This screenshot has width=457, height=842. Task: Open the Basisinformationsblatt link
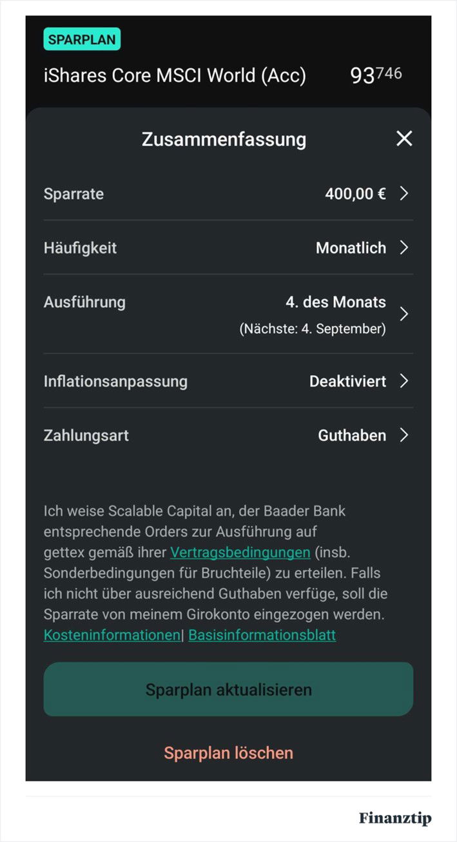[262, 635]
